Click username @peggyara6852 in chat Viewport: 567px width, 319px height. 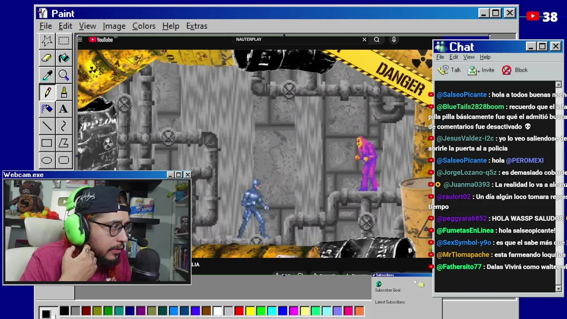(462, 218)
